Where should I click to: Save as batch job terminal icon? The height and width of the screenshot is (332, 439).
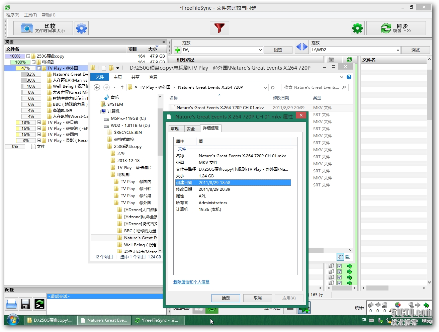(39, 304)
